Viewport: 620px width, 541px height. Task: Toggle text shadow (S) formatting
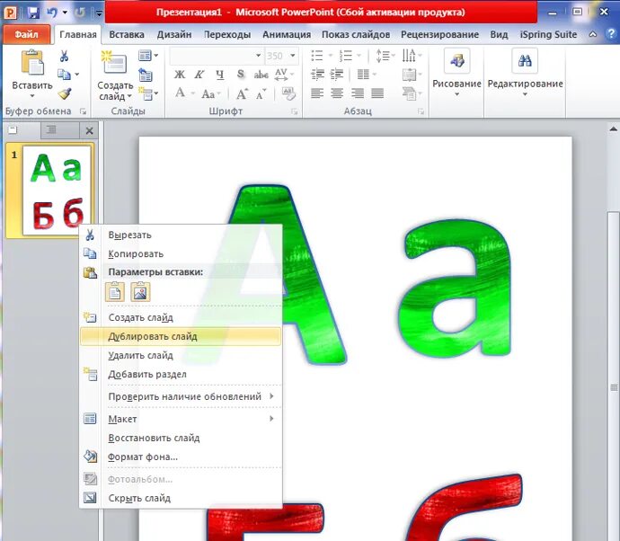[241, 75]
